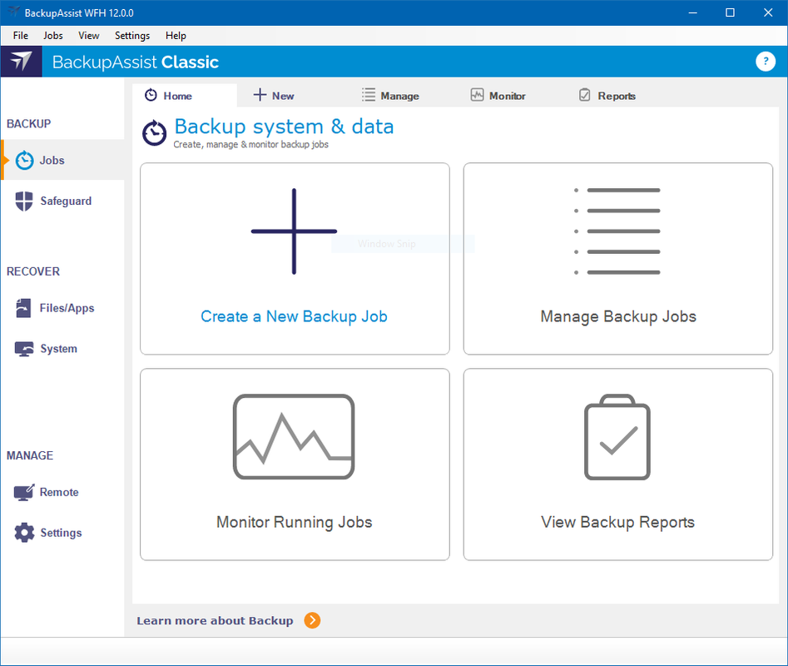Click the BackupAssist Classic banner title
The image size is (788, 666).
pos(136,62)
